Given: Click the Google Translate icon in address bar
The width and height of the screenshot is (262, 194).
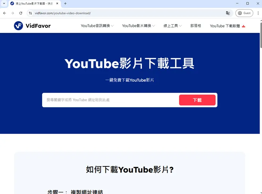Looking at the screenshot, I should pyautogui.click(x=228, y=13).
